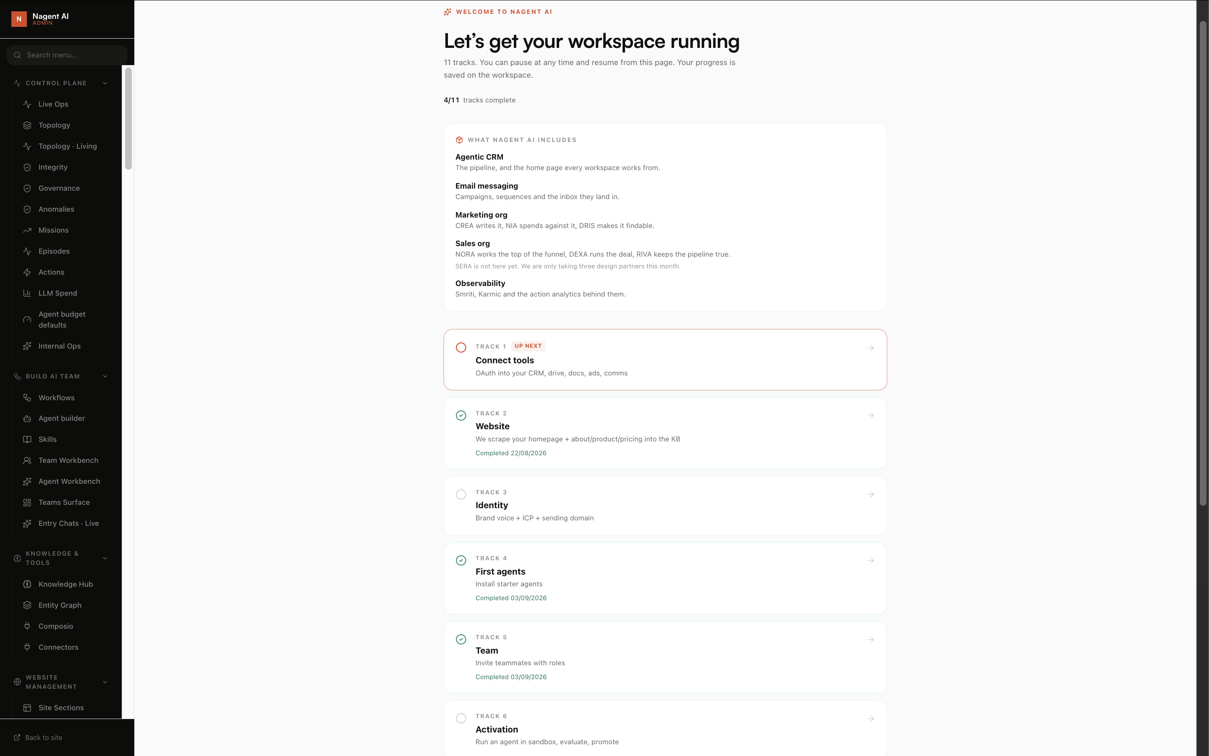Open the First agents track title
1209x756 pixels.
coord(500,572)
